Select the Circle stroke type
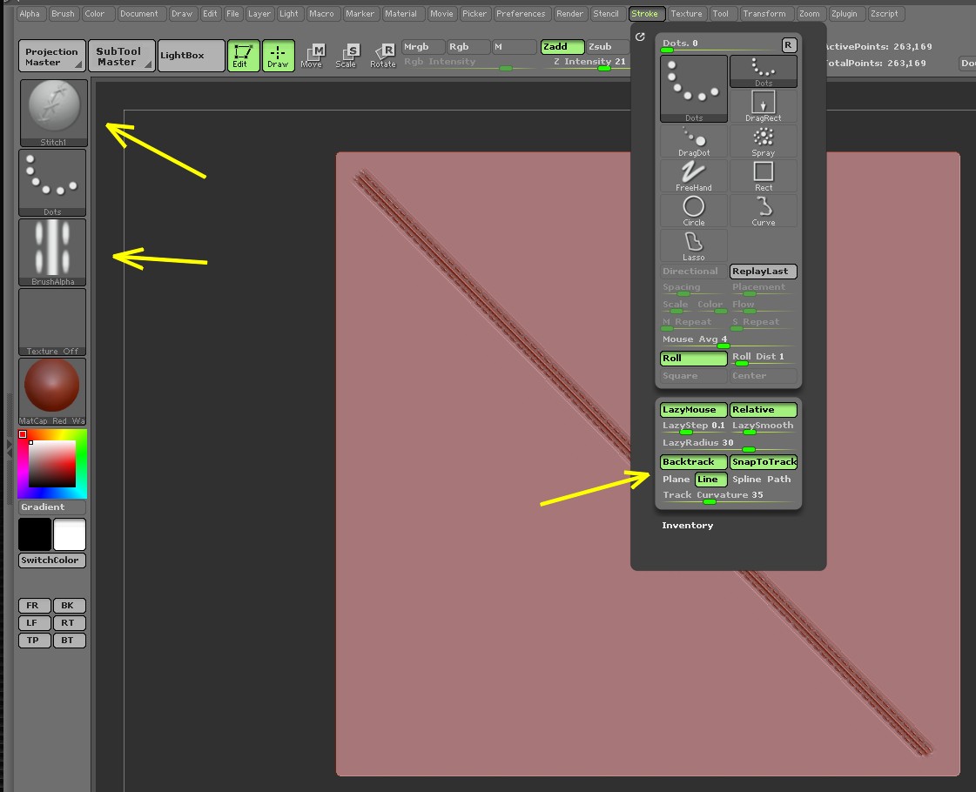This screenshot has width=976, height=792. [693, 211]
